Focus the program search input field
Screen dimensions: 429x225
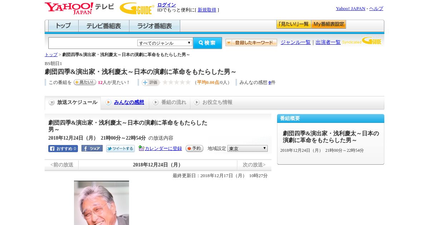93,43
